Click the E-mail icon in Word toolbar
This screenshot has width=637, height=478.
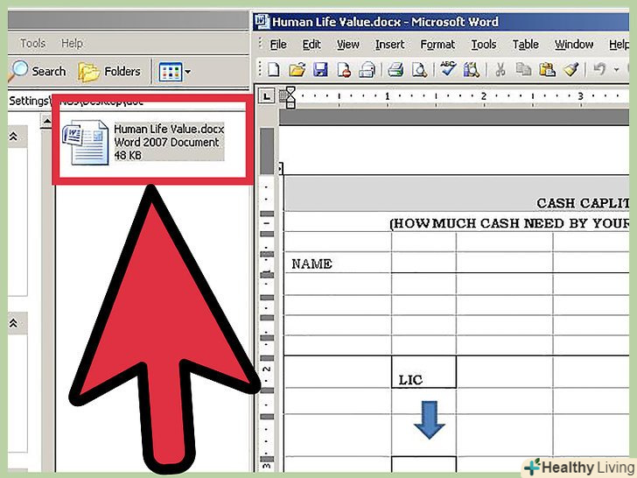coord(367,69)
